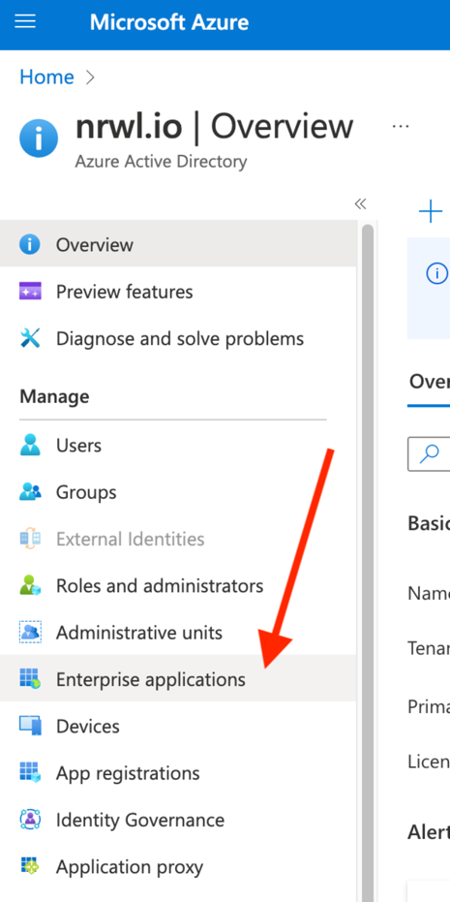The width and height of the screenshot is (450, 902).
Task: Click the search box with magnifier
Action: pos(429,453)
